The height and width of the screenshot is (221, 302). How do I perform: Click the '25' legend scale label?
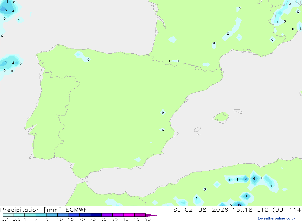[93, 219]
